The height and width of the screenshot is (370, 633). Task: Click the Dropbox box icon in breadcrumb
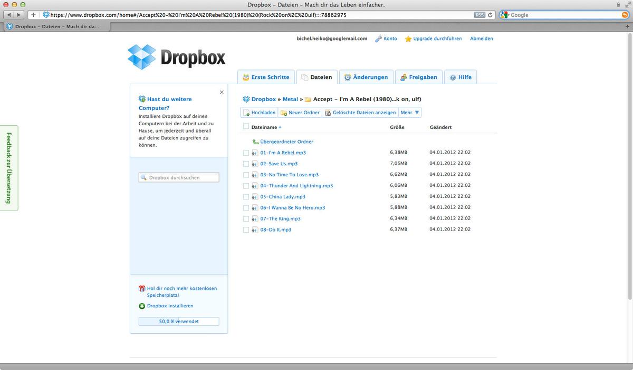point(246,99)
